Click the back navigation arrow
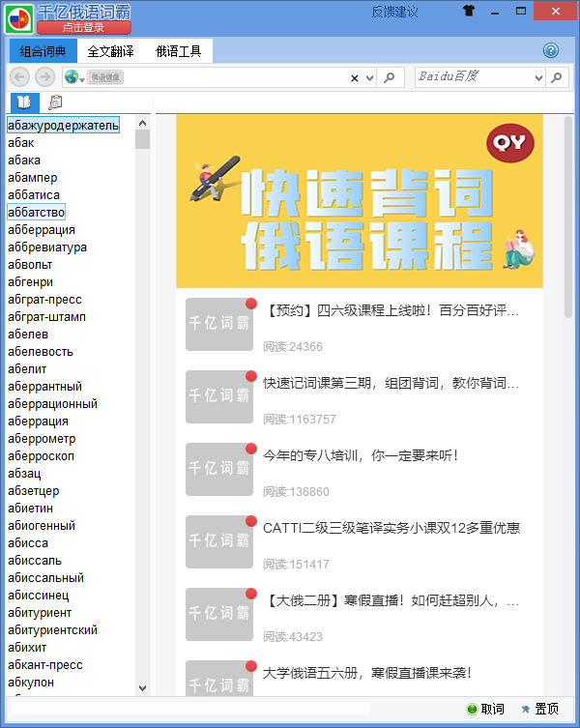Viewport: 580px width, 728px height. coord(20,77)
